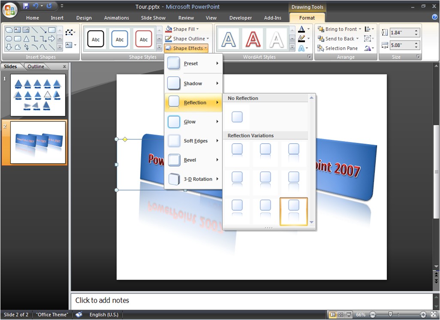Choose Tight Reflection, touching variation

(x=237, y=153)
